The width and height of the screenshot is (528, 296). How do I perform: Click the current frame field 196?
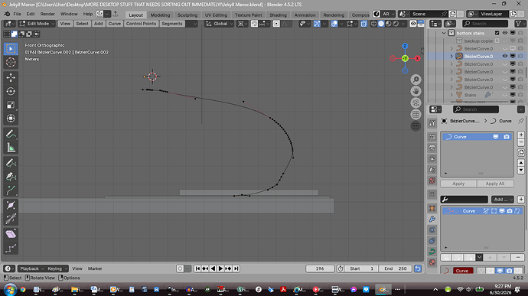pyautogui.click(x=320, y=268)
